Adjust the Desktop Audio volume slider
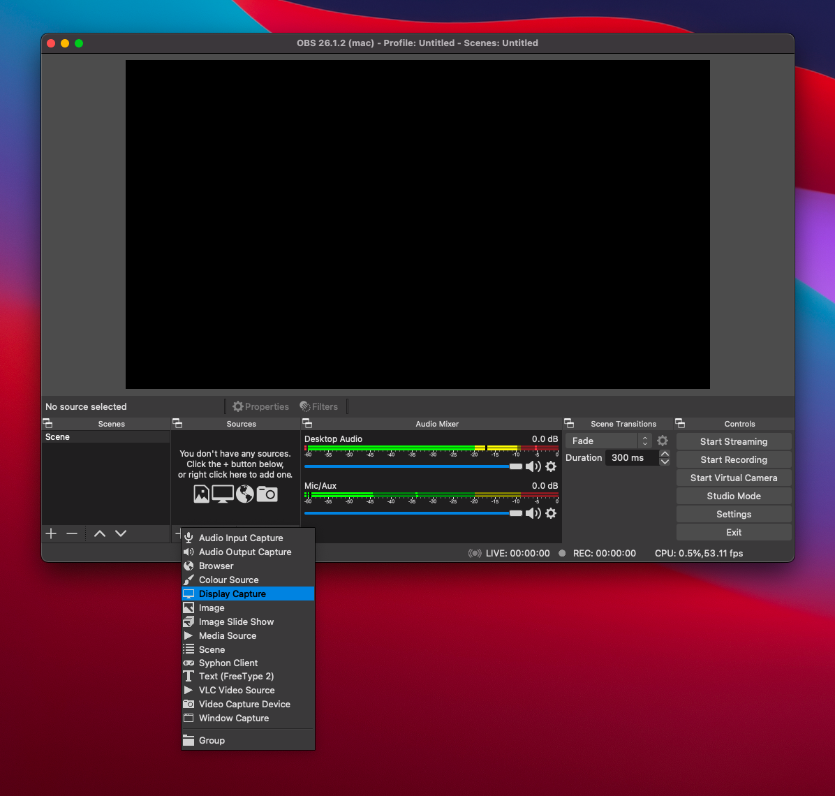Viewport: 835px width, 796px height. [x=515, y=466]
